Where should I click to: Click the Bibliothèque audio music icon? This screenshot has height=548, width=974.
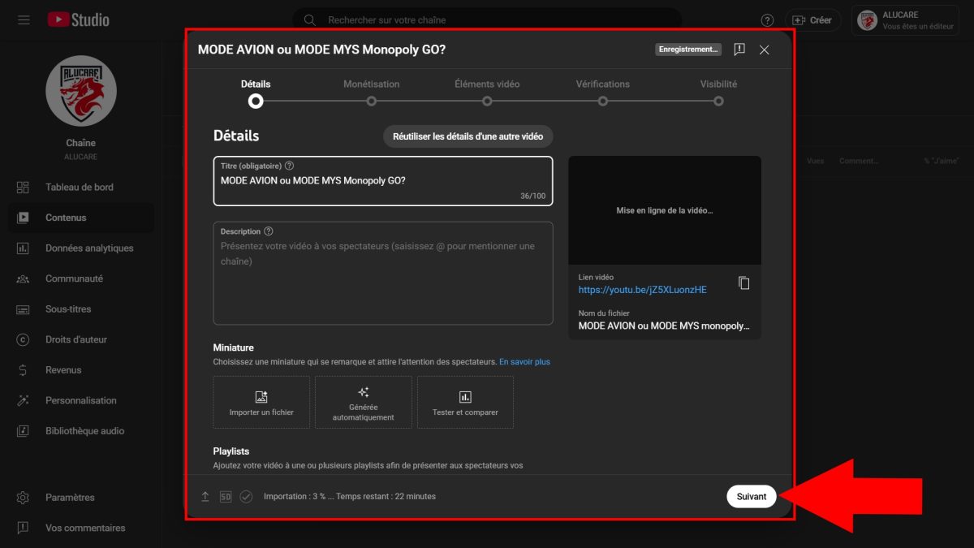pos(23,431)
